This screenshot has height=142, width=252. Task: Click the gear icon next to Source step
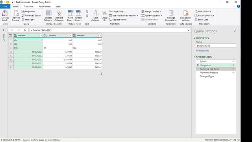click(x=233, y=62)
